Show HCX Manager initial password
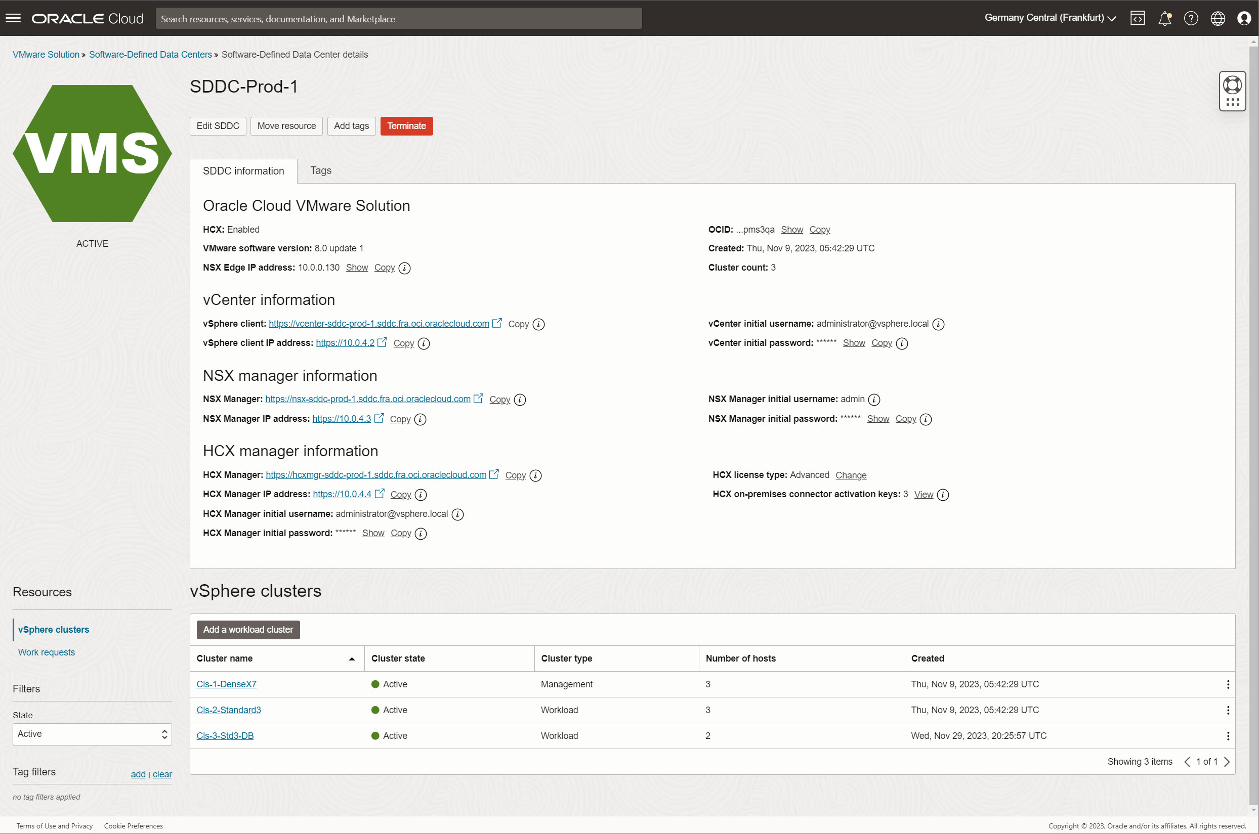The width and height of the screenshot is (1259, 834). [x=373, y=533]
